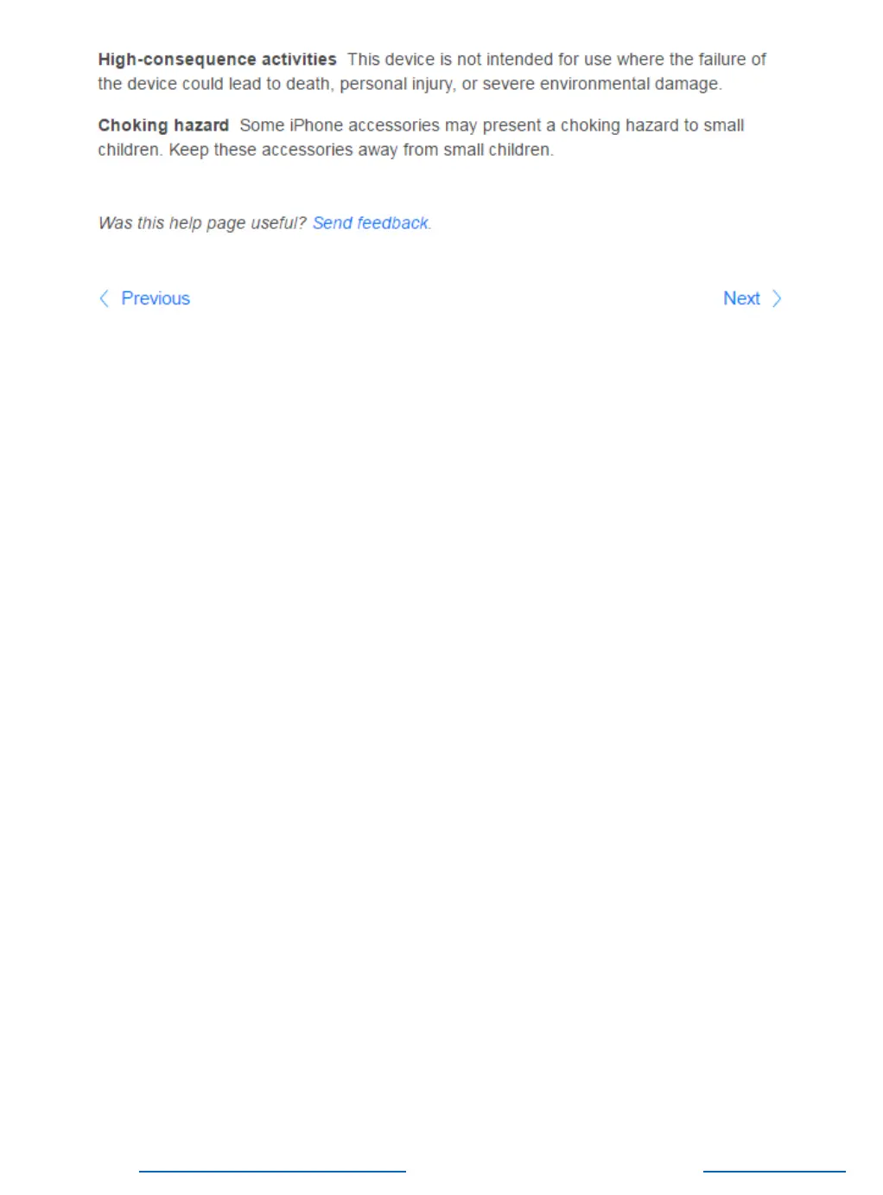Click the 'Was this help page useful?' text
This screenshot has width=883, height=1195.
click(202, 223)
